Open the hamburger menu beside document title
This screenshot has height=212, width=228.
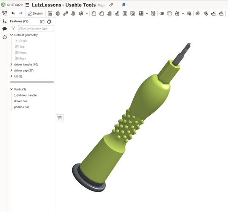[27, 5]
